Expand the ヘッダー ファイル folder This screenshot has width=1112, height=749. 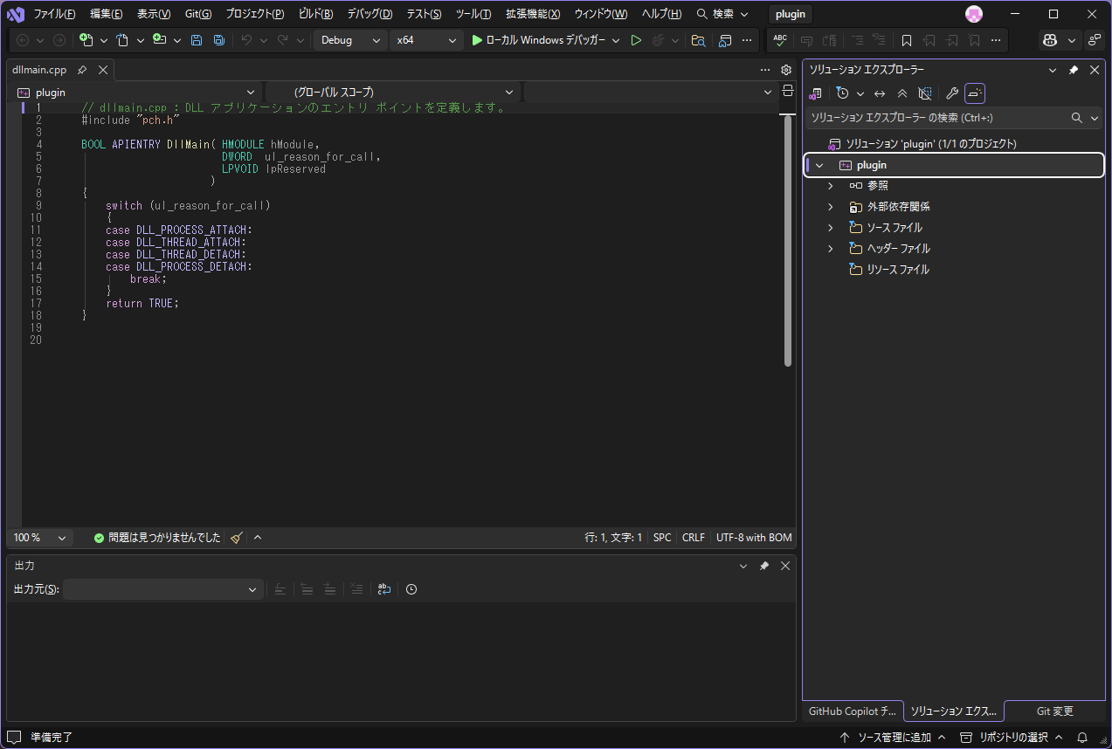point(831,249)
